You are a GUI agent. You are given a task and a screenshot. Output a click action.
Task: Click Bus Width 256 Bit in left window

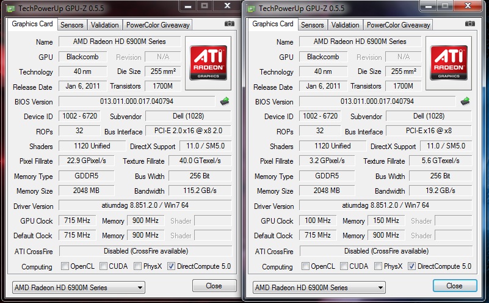(x=200, y=176)
